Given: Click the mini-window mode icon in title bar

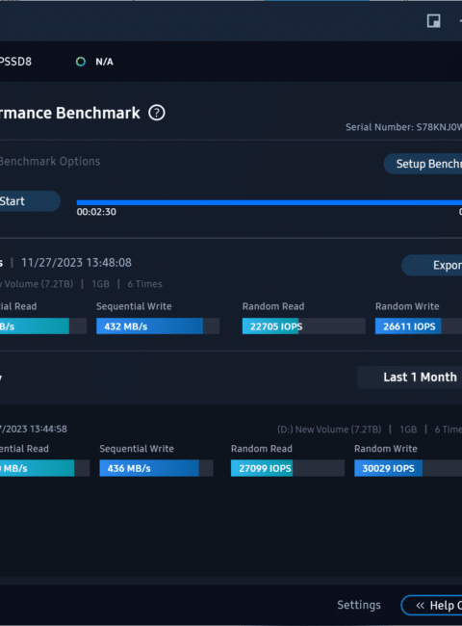Looking at the screenshot, I should (x=433, y=21).
